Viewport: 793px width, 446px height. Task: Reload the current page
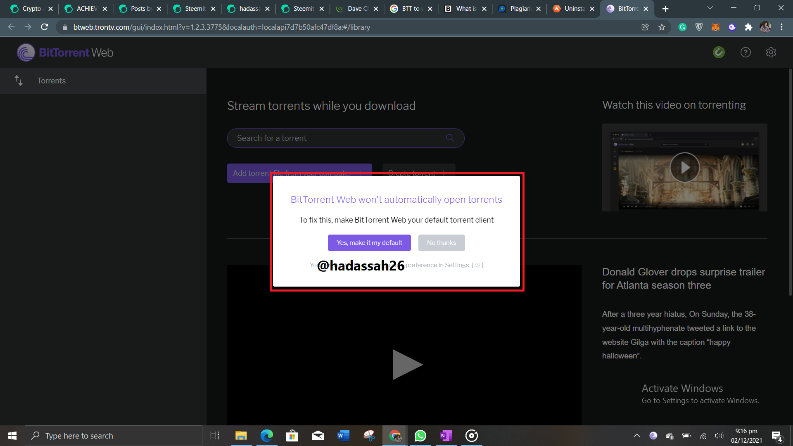click(x=45, y=27)
